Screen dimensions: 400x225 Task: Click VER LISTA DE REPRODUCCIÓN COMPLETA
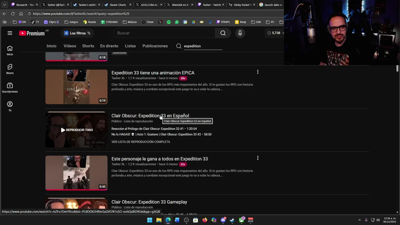(141, 142)
